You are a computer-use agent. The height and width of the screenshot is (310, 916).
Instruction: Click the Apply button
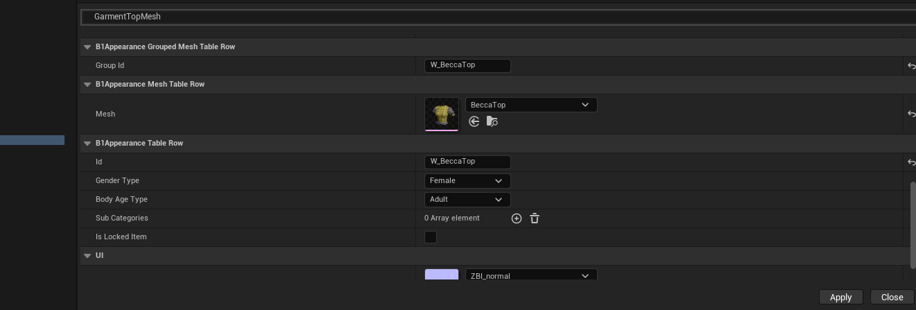(x=840, y=297)
